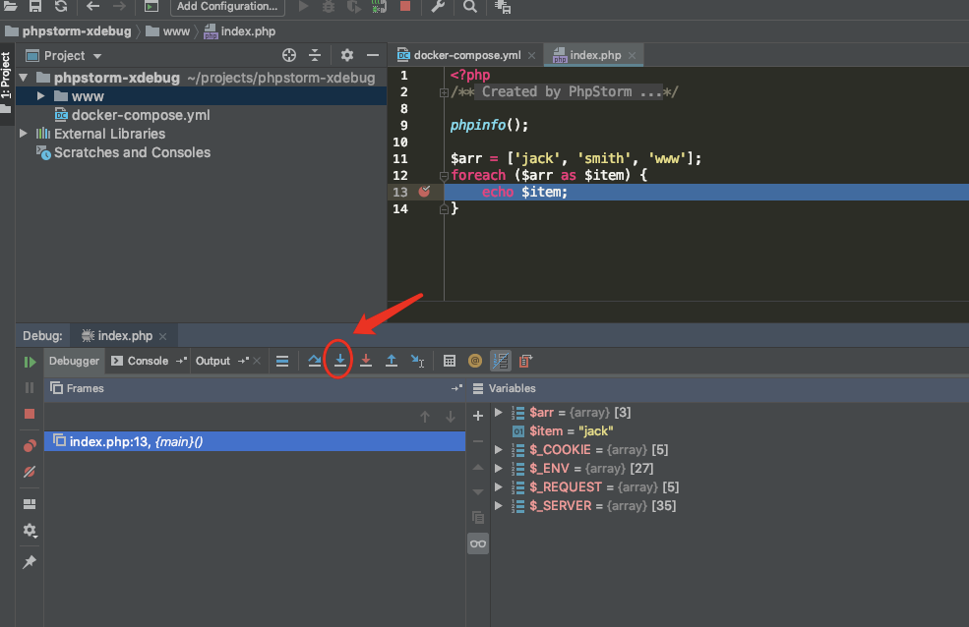Open the Evaluate Expression calculator icon

(x=450, y=361)
